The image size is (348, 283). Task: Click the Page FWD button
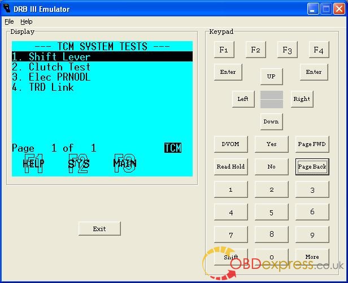point(312,144)
